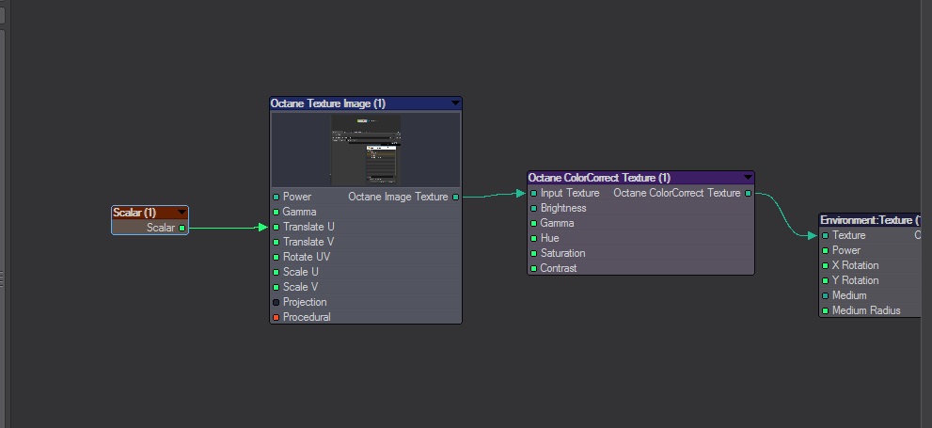
Task: Click the 'Y Rotation' label text
Action: point(855,280)
